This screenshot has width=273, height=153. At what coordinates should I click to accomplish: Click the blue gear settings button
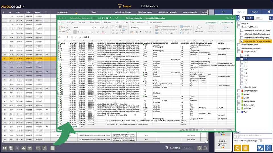260,148
